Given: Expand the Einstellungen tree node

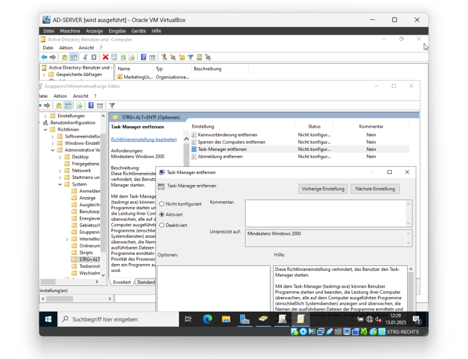Looking at the screenshot, I should click(x=45, y=116).
